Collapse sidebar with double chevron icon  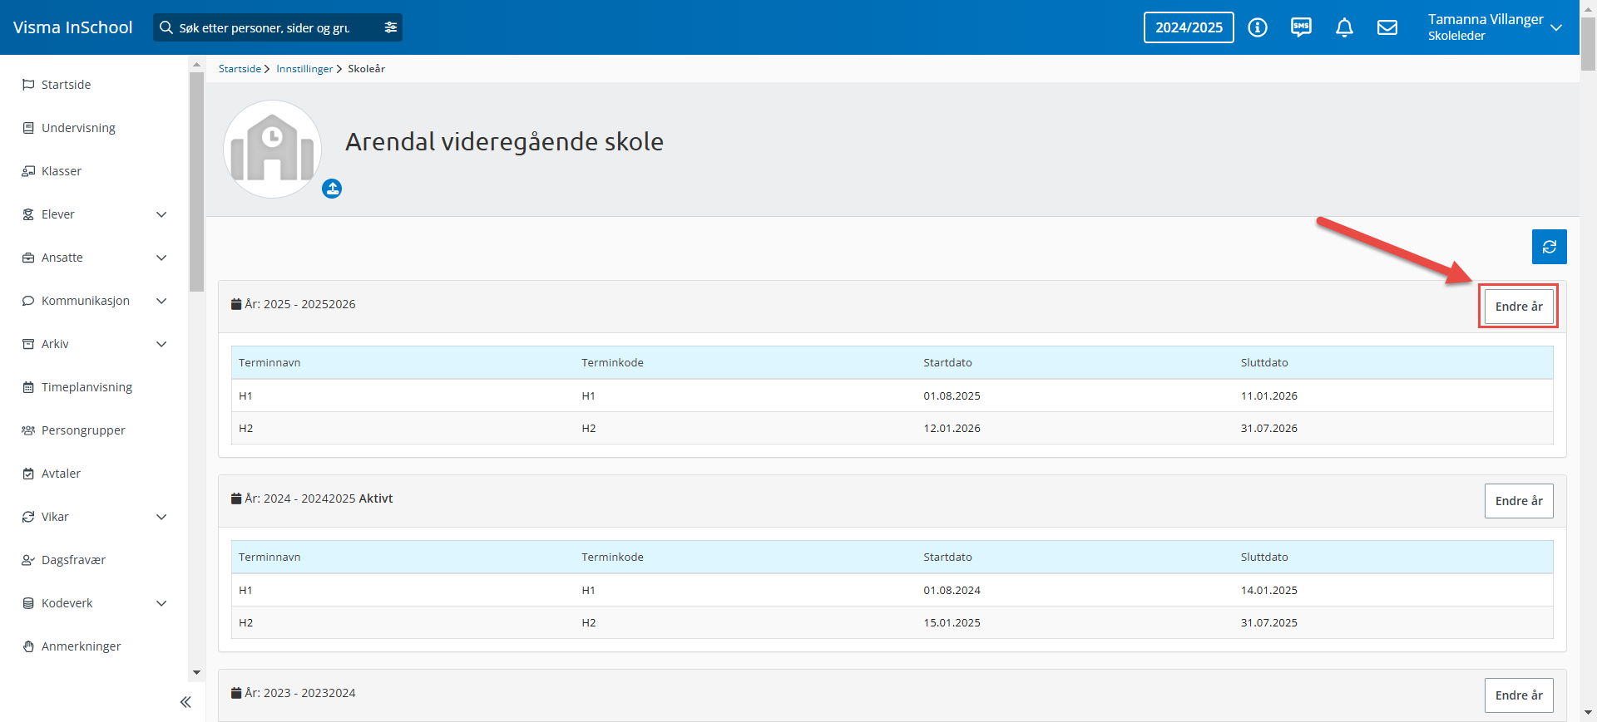(x=185, y=702)
